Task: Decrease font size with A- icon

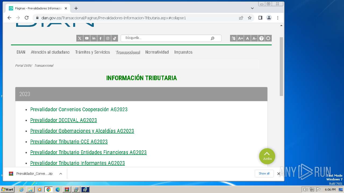Action: tap(254, 38)
